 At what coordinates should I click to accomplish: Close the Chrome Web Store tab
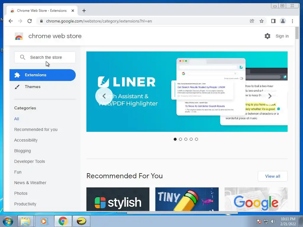pos(73,11)
